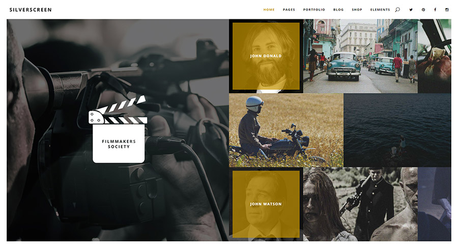Click the SILVERSCREEN site logo

tap(31, 10)
